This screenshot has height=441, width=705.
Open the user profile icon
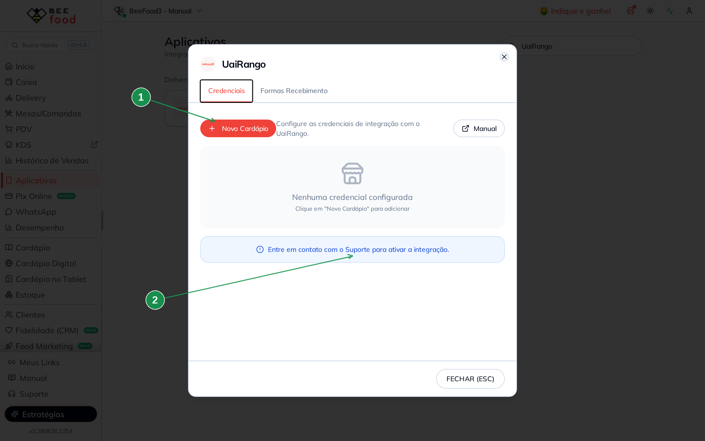689,11
